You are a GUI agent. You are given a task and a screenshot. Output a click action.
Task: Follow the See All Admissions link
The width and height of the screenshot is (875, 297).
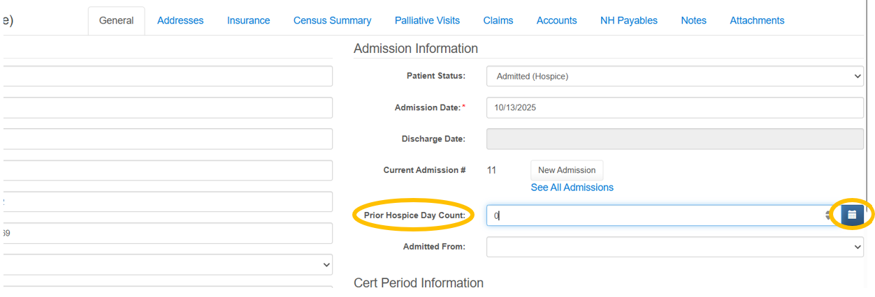(x=572, y=188)
